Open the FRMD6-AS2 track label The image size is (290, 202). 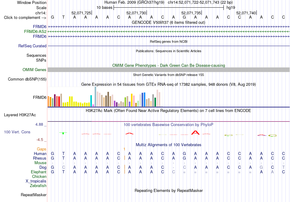(35, 32)
